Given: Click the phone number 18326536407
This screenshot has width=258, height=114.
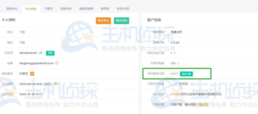Looking at the screenshot, I should pos(28,53).
